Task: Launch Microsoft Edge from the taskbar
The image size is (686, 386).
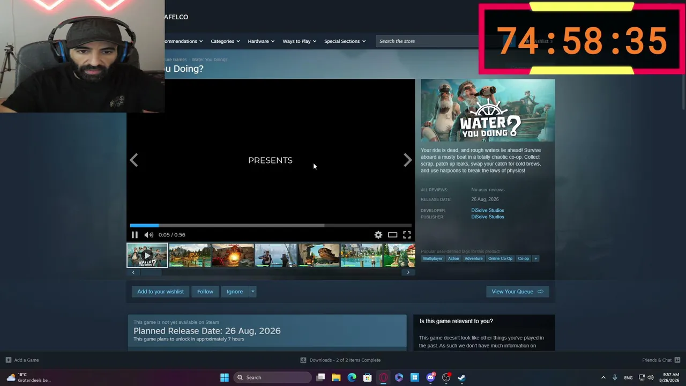Action: click(x=352, y=377)
